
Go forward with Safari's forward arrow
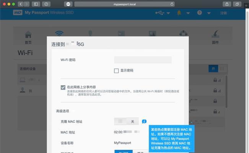26,4
